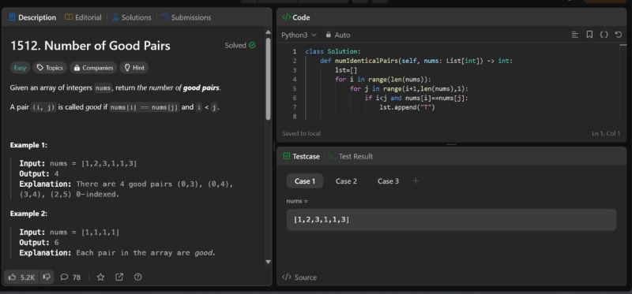Open the Submissions tab
The width and height of the screenshot is (632, 294).
click(186, 17)
